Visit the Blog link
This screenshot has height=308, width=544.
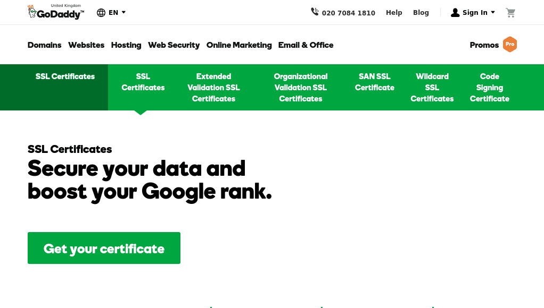click(x=421, y=13)
